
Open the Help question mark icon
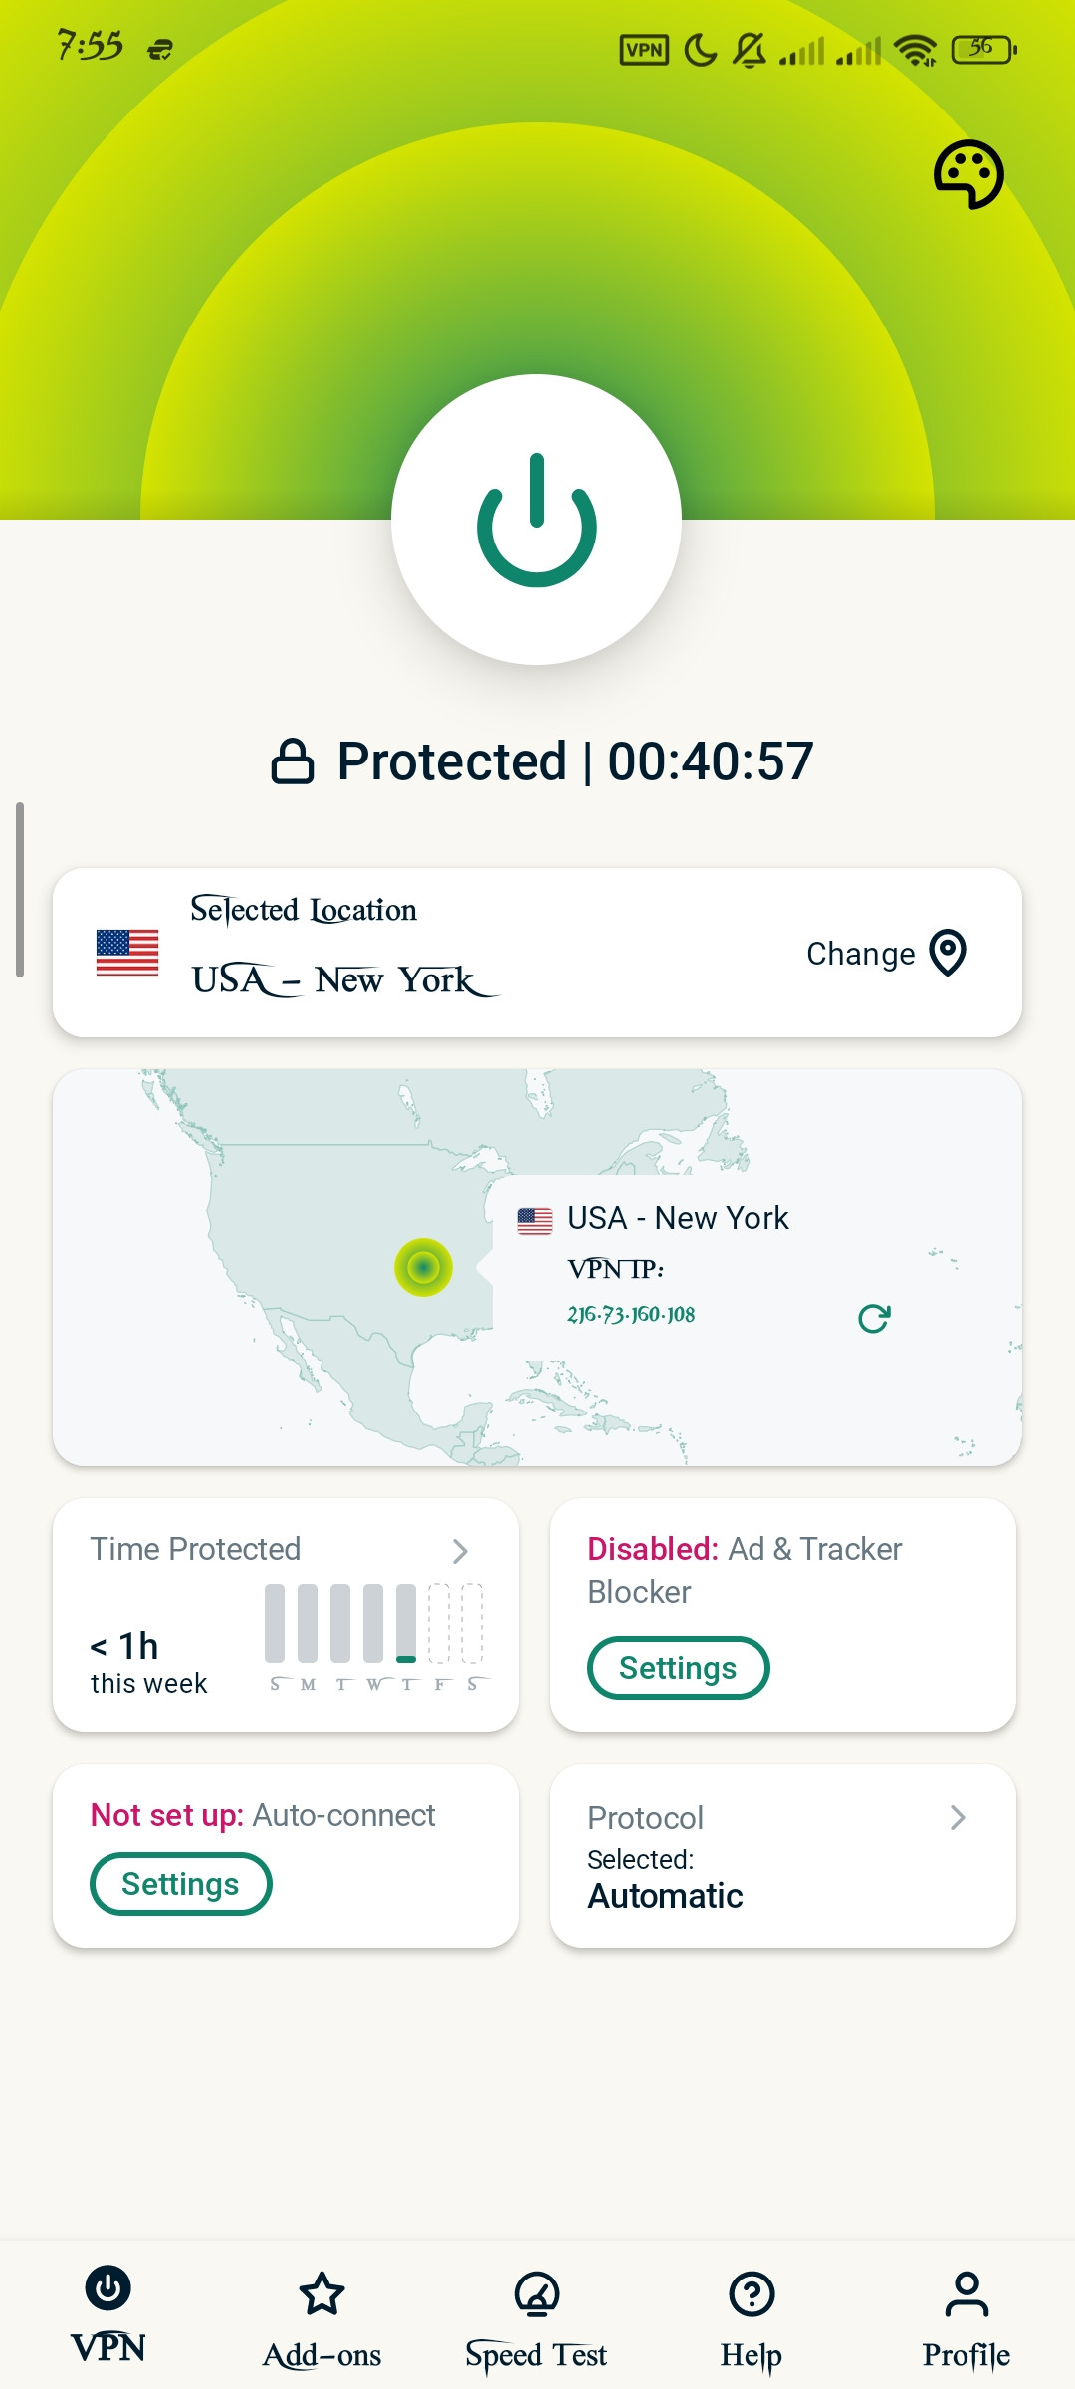click(752, 2293)
